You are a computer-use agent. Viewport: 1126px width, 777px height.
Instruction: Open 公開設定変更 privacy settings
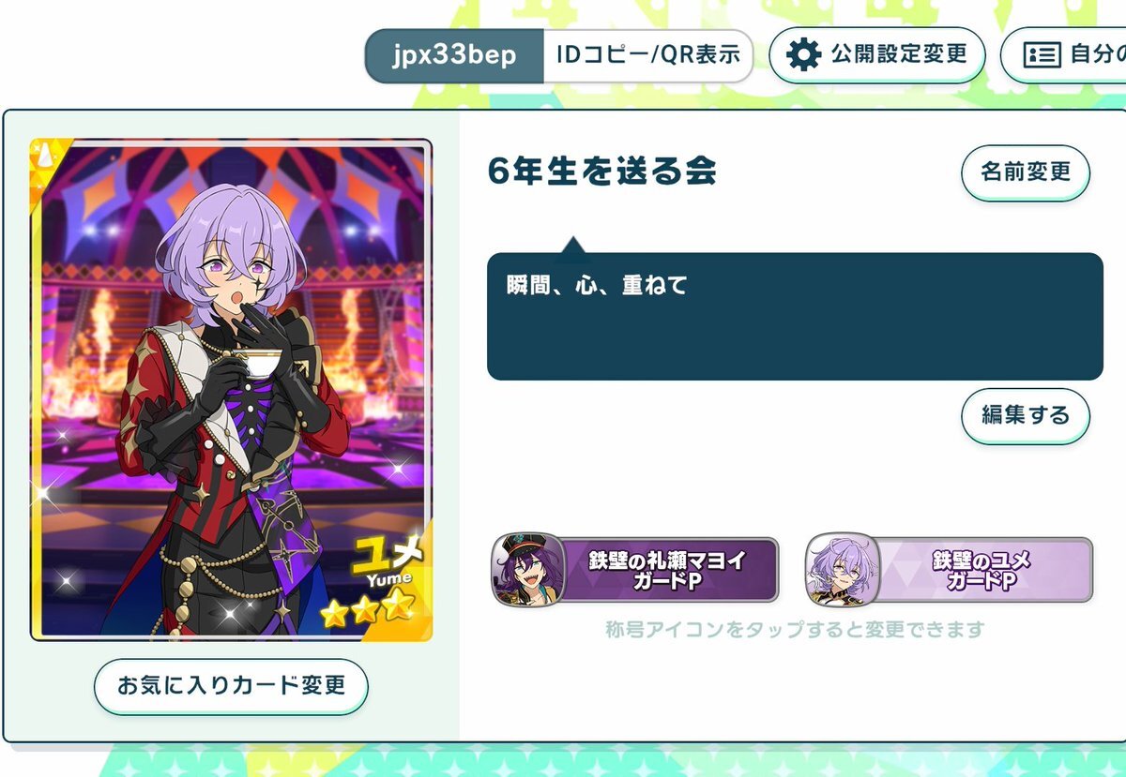point(877,54)
